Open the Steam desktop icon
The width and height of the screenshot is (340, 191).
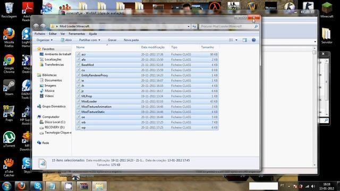tap(9, 88)
